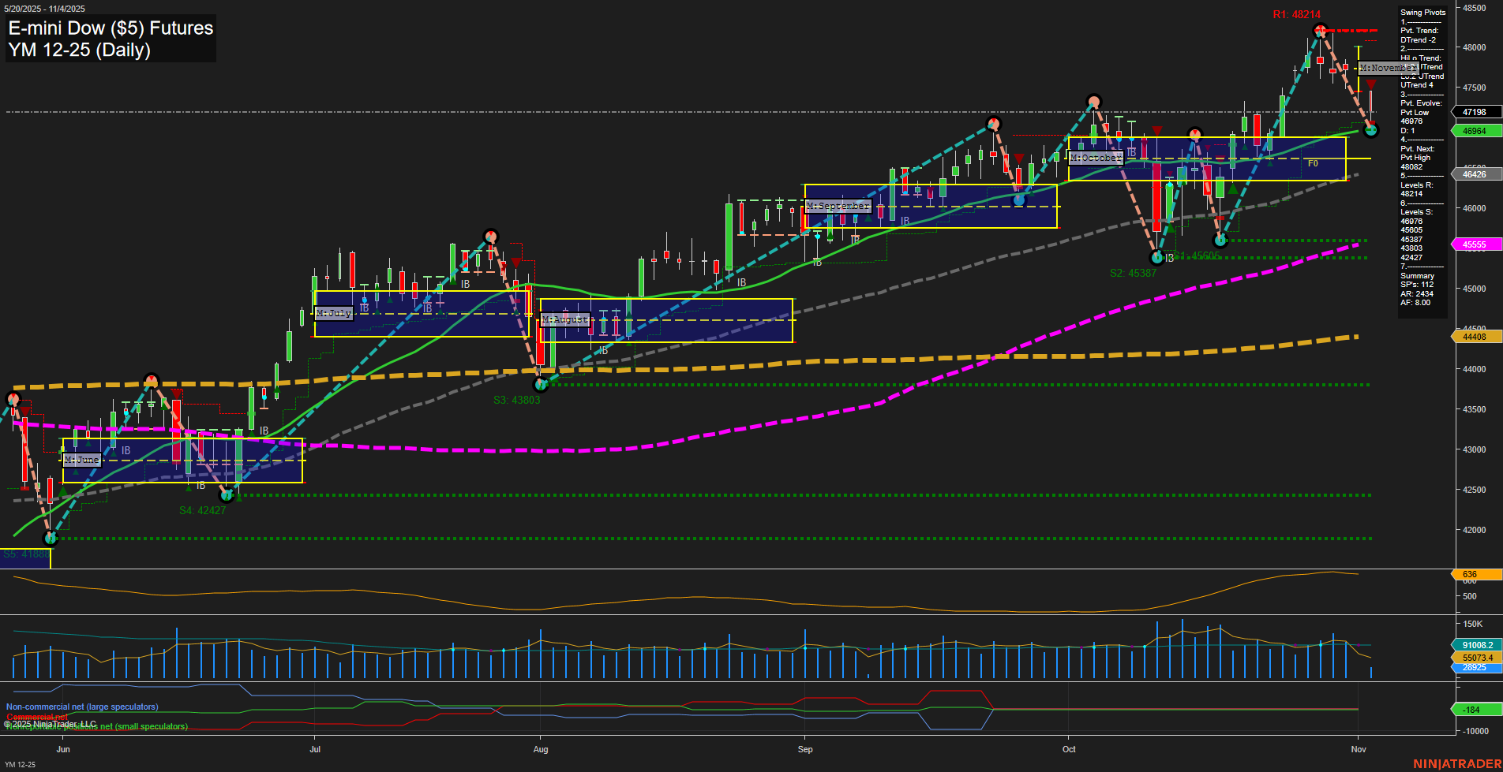This screenshot has height=772, width=1503.
Task: Click the blue 28925 volume marker
Action: [1473, 666]
